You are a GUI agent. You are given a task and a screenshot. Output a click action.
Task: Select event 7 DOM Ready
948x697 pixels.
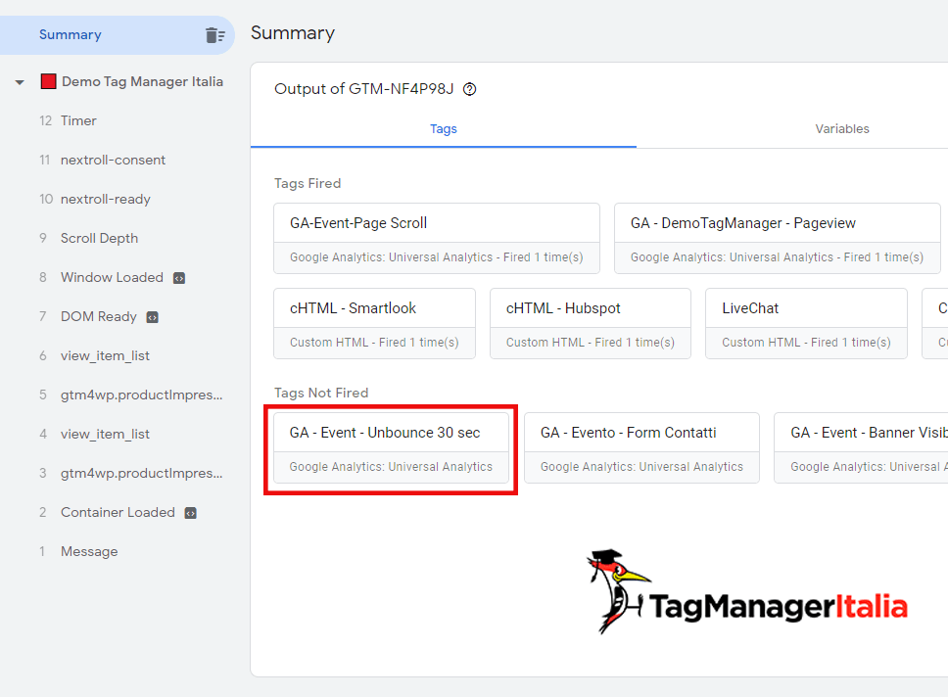coord(88,317)
